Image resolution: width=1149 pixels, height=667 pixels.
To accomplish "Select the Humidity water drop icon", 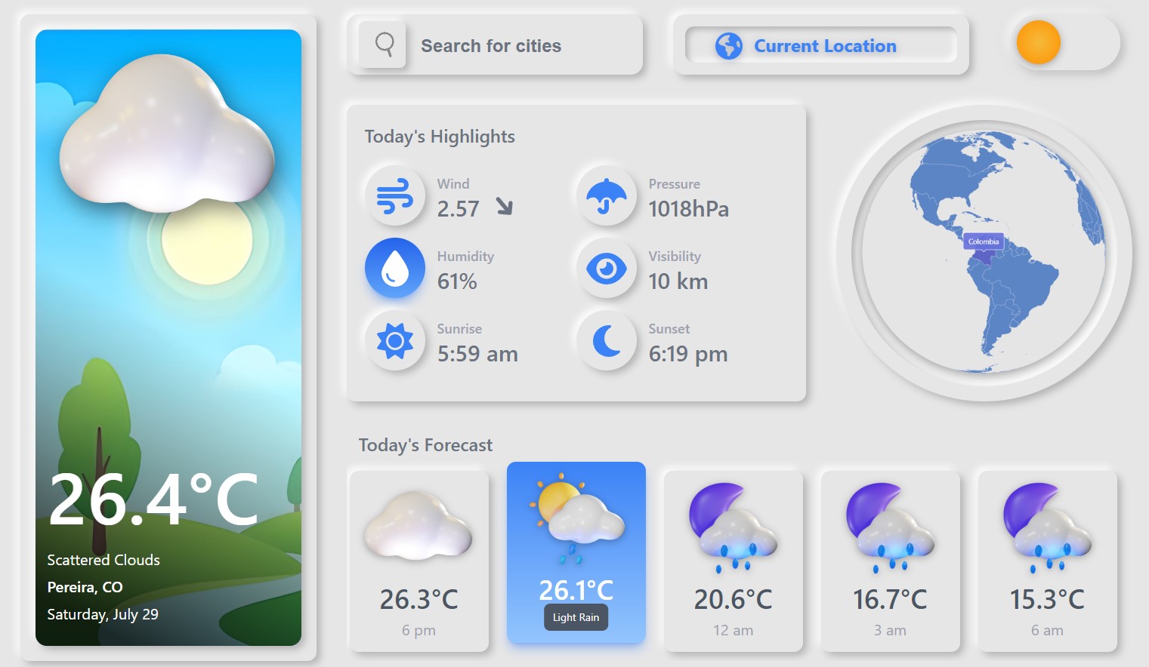I will point(394,269).
